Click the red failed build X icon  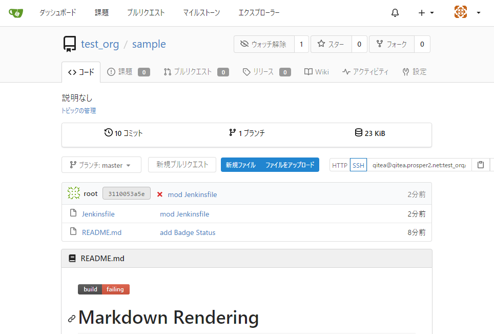pyautogui.click(x=160, y=194)
